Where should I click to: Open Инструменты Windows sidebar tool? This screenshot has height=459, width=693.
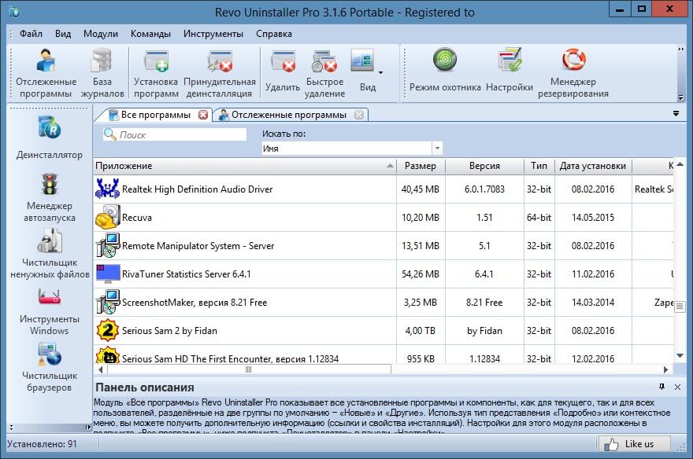tap(50, 311)
